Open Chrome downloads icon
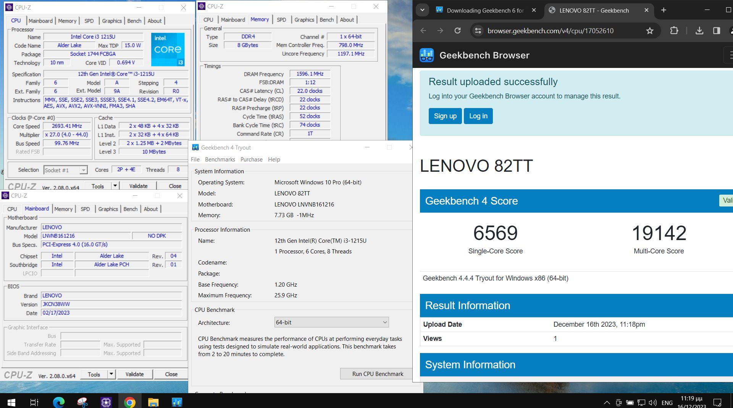The width and height of the screenshot is (733, 408). tap(699, 31)
